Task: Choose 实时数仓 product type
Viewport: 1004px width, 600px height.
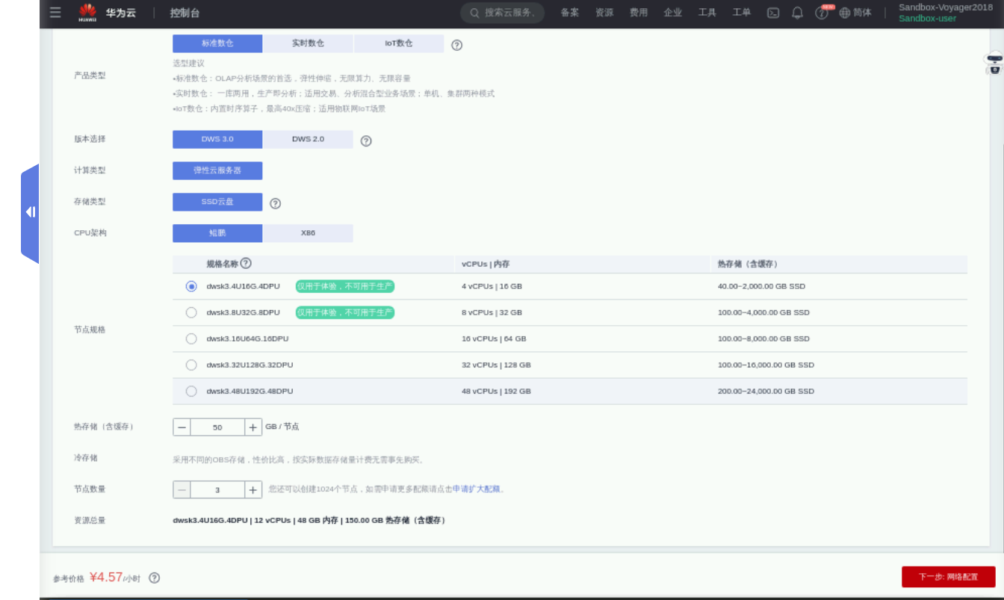Action: (308, 43)
